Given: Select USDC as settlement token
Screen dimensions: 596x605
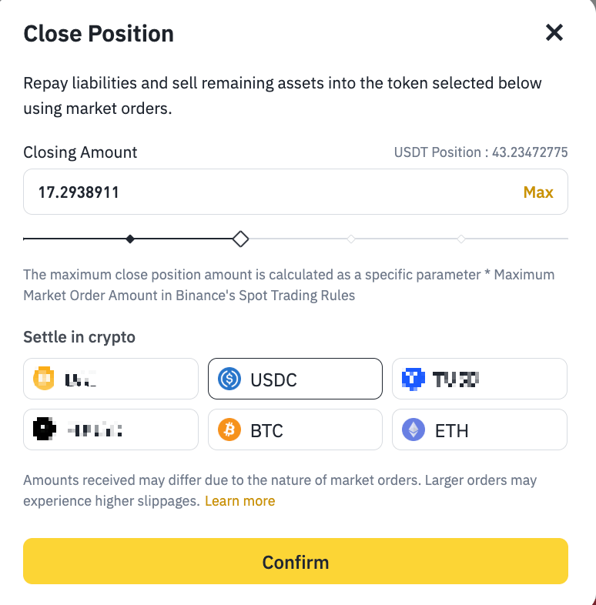Looking at the screenshot, I should (x=295, y=379).
